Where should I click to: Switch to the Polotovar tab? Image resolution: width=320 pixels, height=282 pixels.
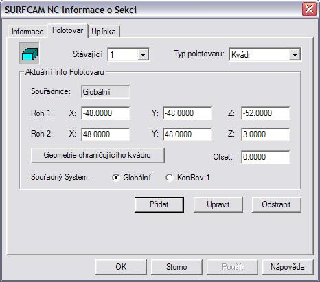click(67, 30)
